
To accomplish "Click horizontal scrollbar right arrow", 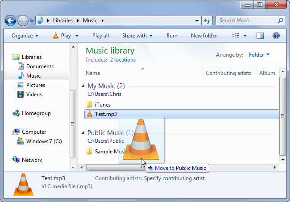I will (x=275, y=167).
